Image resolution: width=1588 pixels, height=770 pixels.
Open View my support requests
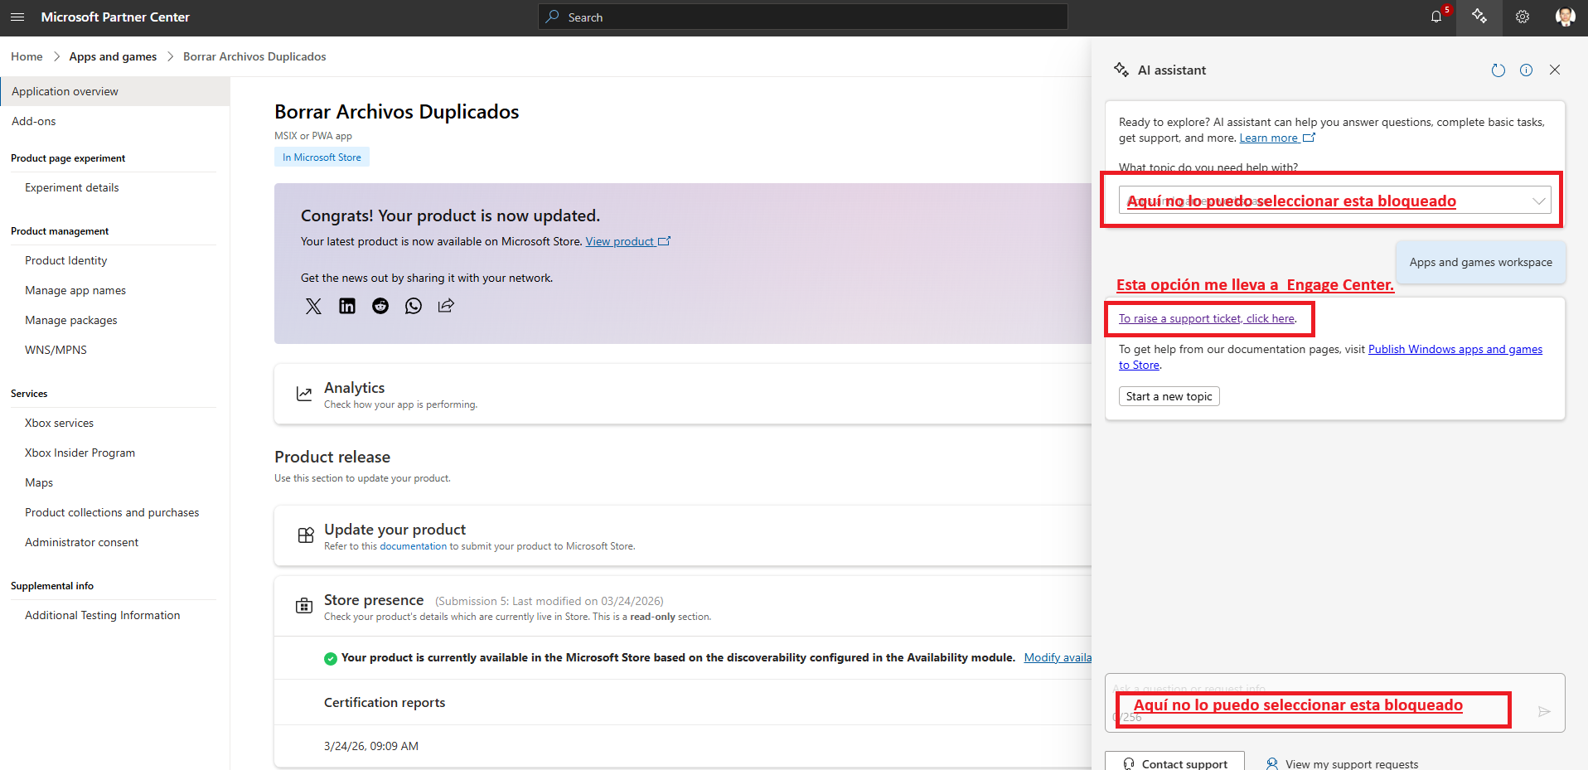[1343, 763]
